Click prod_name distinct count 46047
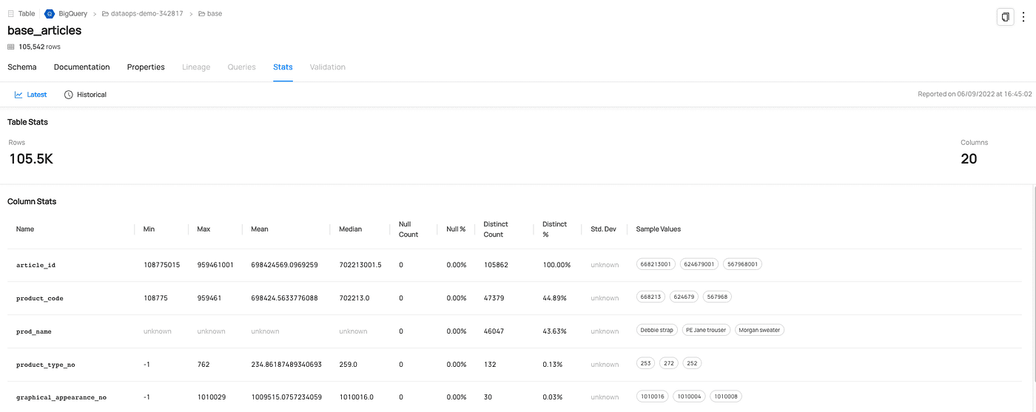The image size is (1036, 412). [494, 331]
